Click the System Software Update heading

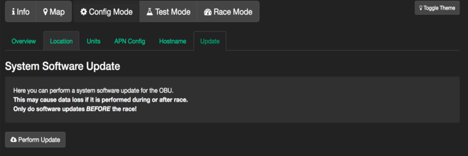click(x=62, y=66)
